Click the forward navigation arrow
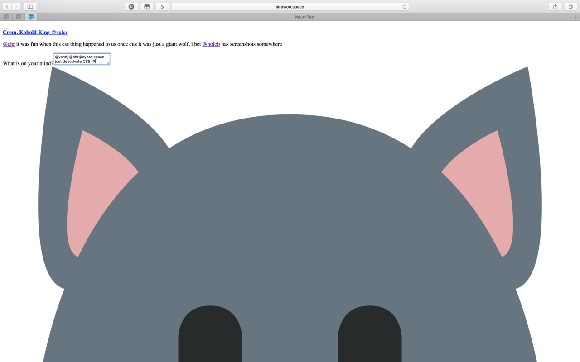The image size is (580, 362). 16,6
